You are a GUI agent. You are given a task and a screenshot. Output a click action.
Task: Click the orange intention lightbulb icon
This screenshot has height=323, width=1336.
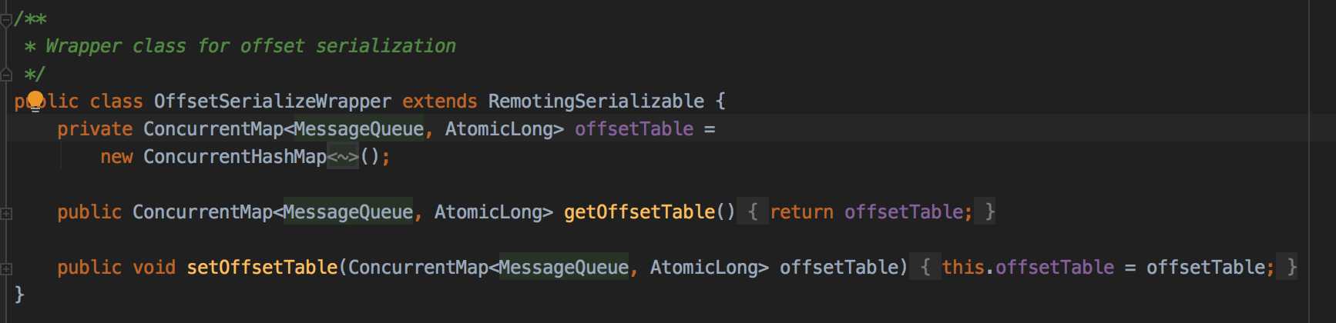click(x=35, y=102)
